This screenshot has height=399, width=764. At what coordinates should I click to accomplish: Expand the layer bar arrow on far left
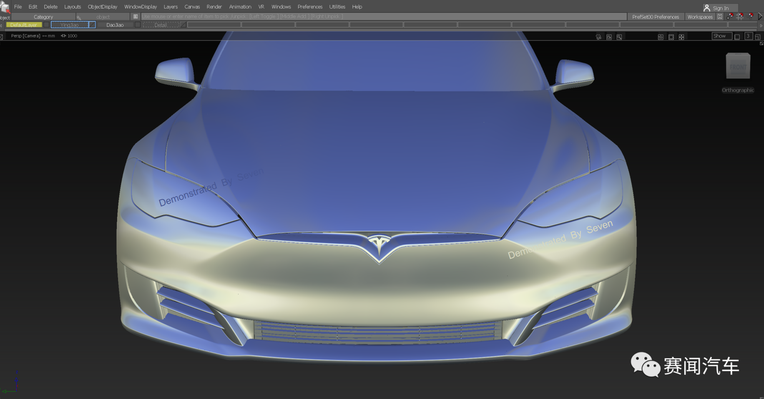[x=1, y=25]
